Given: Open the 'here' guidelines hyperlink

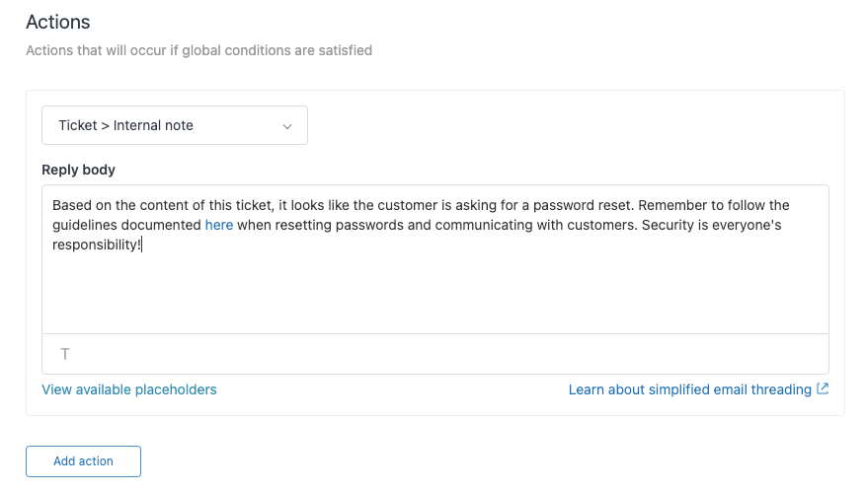Looking at the screenshot, I should tap(219, 226).
